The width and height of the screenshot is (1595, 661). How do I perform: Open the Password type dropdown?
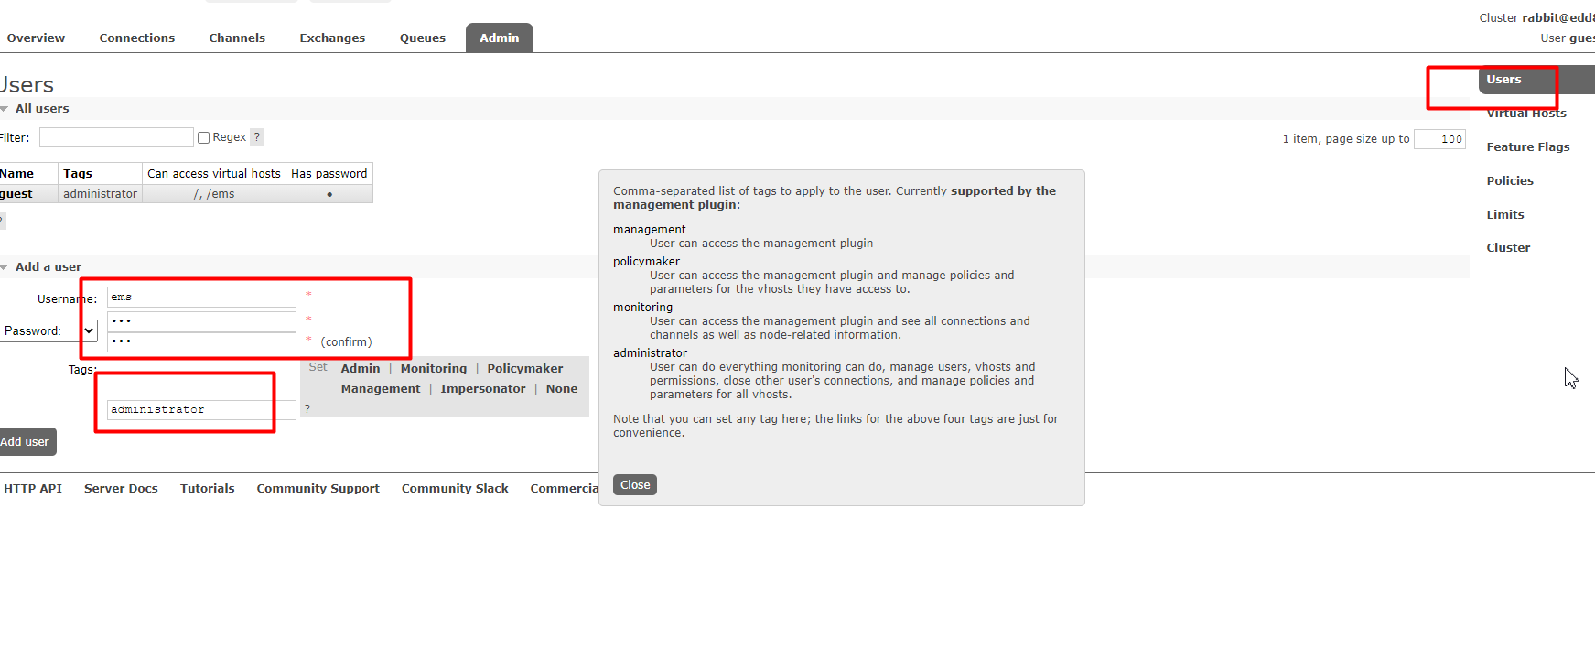48,330
